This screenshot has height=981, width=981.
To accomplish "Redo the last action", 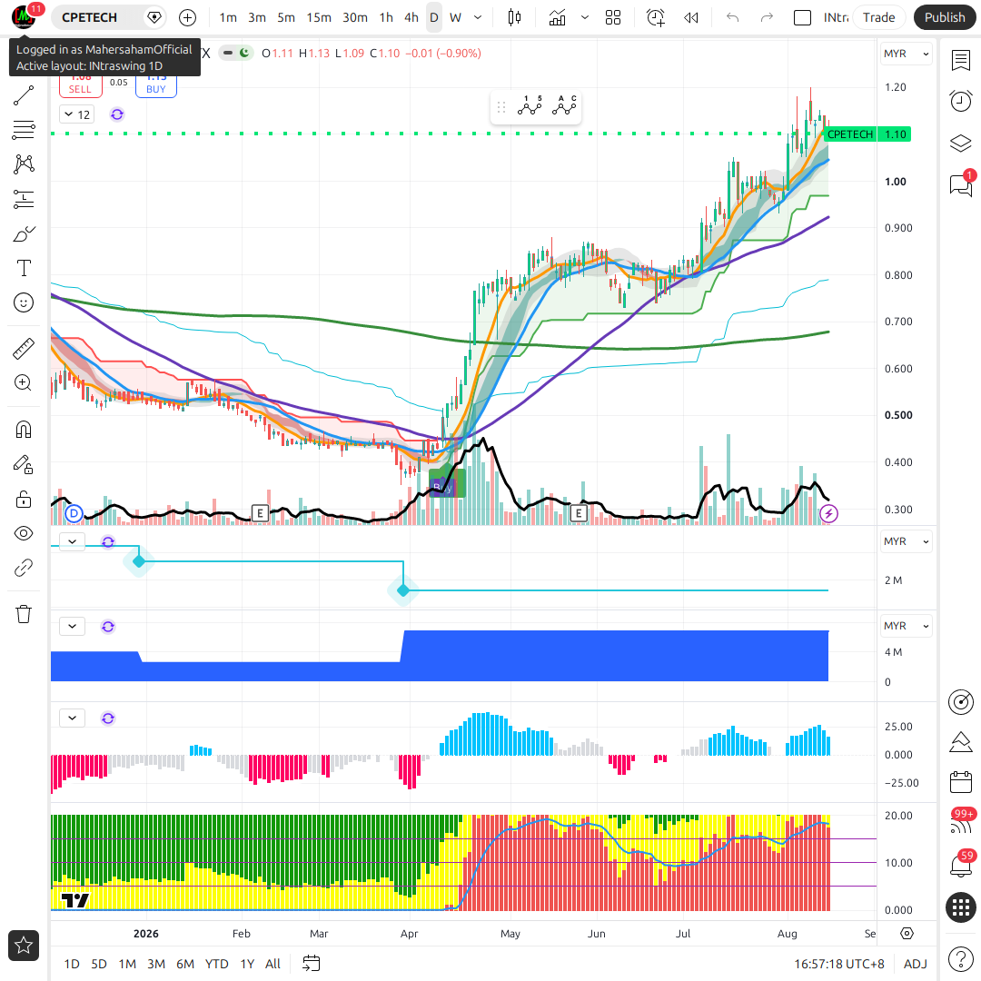I will tap(767, 17).
